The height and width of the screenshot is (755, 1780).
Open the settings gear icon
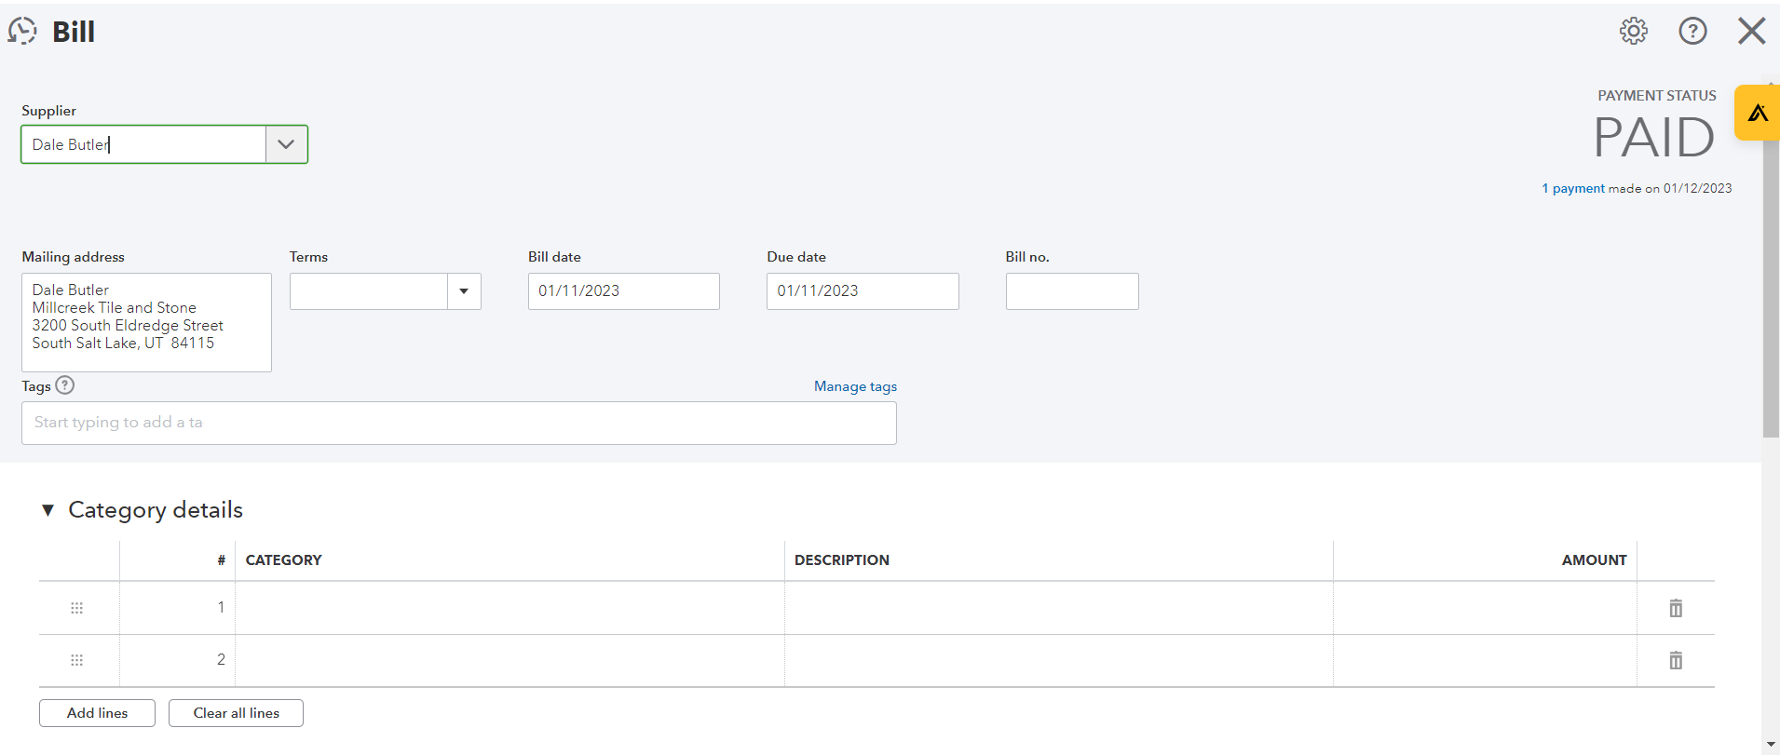pyautogui.click(x=1633, y=32)
